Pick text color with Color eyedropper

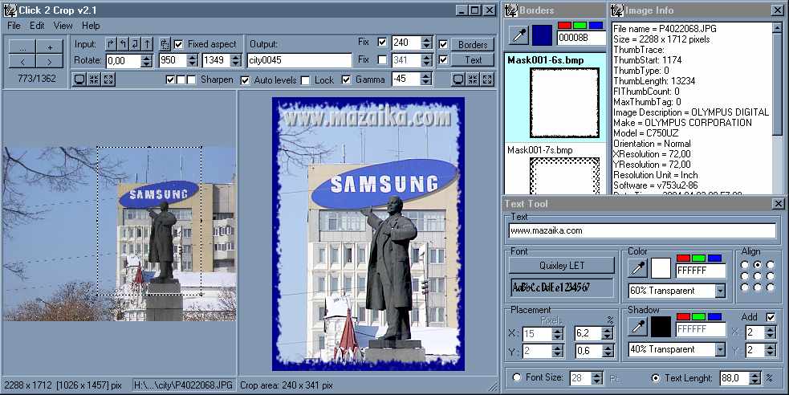[637, 268]
